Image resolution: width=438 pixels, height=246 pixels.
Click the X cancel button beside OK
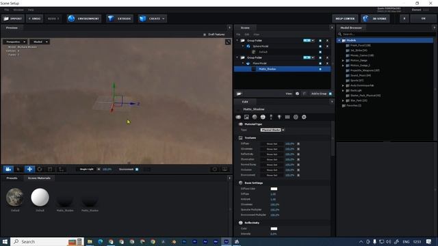(404, 18)
